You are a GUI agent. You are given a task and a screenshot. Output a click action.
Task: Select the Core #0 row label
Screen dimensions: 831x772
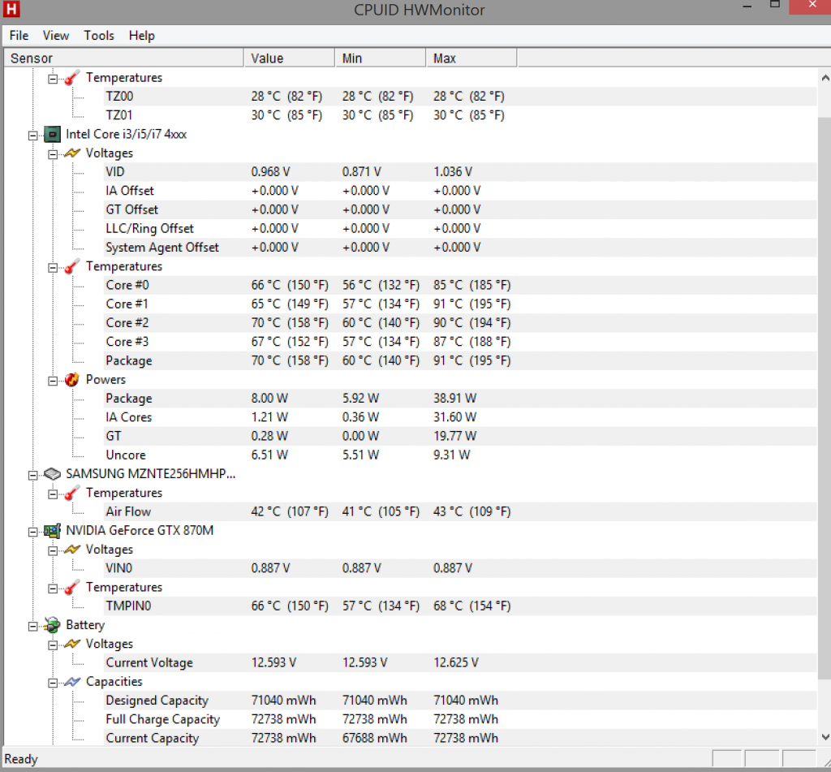coord(127,285)
